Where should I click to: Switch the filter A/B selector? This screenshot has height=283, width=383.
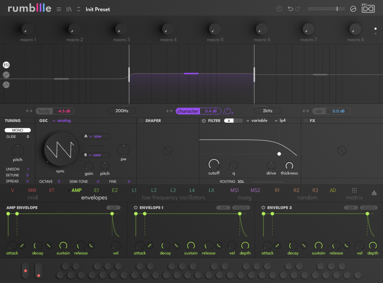tap(233, 120)
